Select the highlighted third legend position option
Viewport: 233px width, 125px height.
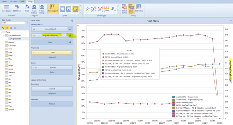tap(75, 9)
